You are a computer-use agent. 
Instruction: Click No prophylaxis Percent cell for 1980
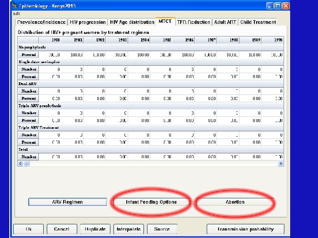(50, 55)
